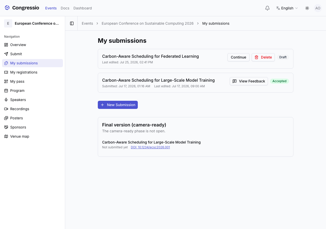
Task: Delete the Federated Learning draft
Action: [x=263, y=57]
